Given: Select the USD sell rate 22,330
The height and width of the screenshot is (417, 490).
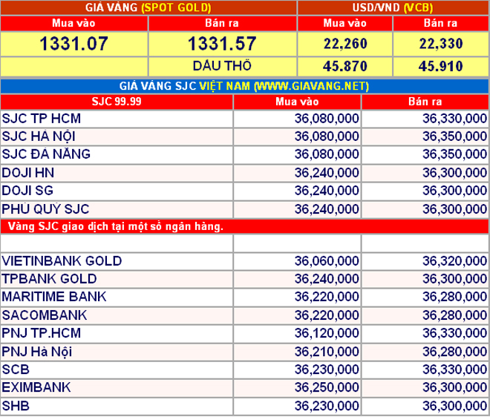Looking at the screenshot, I should click(440, 45).
